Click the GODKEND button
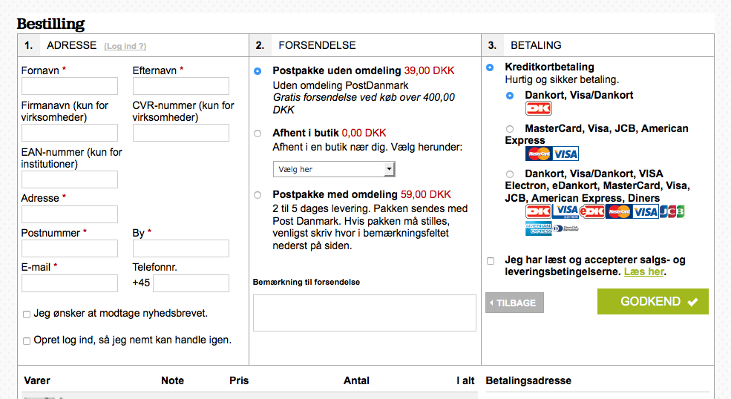 (652, 302)
